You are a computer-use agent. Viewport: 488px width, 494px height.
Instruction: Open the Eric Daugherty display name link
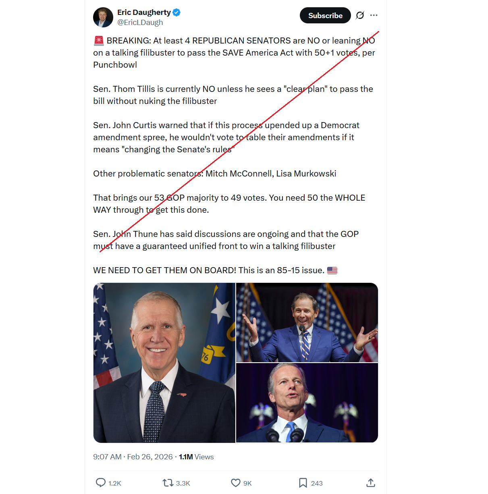(144, 12)
